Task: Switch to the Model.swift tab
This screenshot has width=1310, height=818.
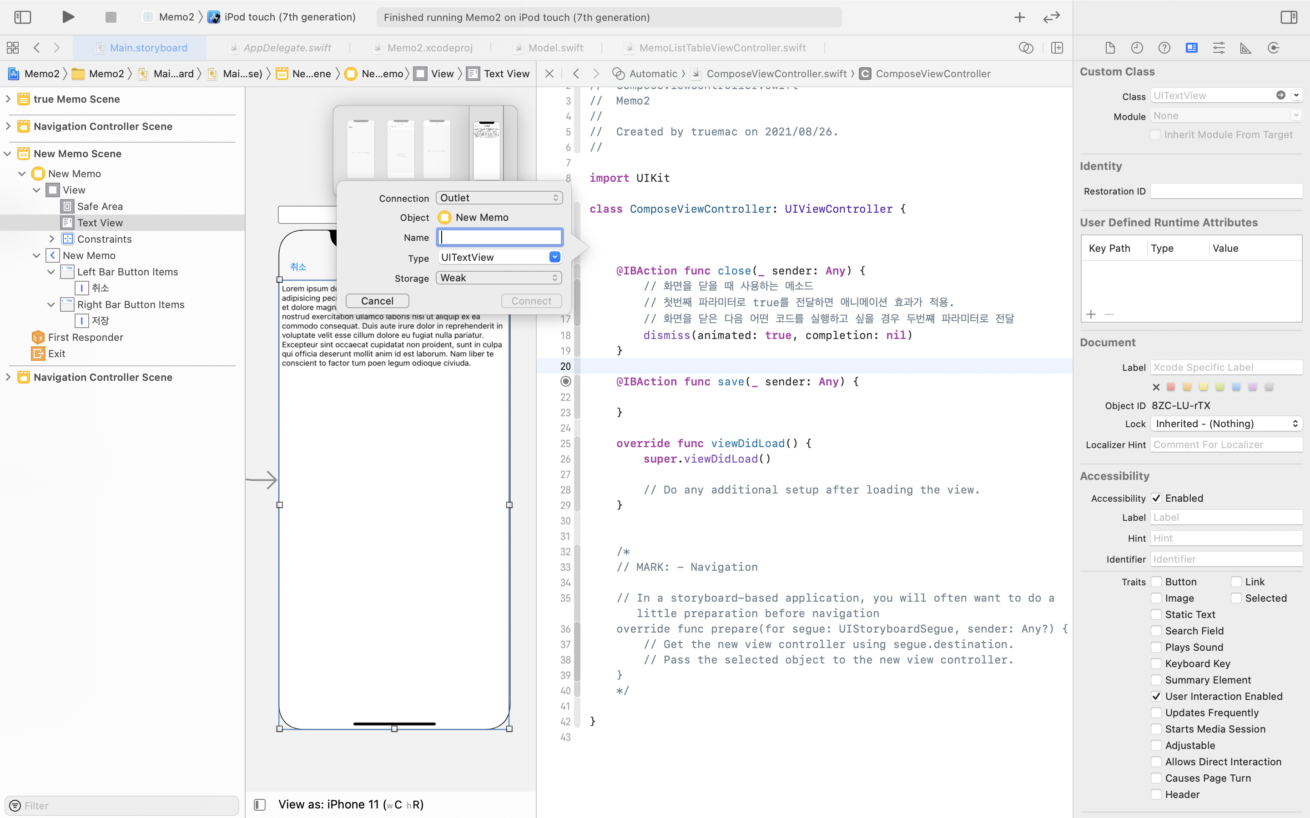Action: [555, 48]
